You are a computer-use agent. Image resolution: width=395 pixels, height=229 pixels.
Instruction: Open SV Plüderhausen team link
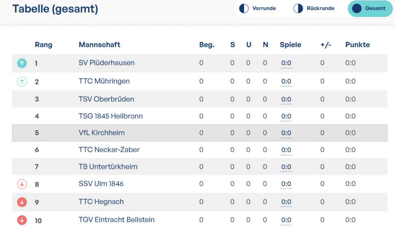(106, 62)
